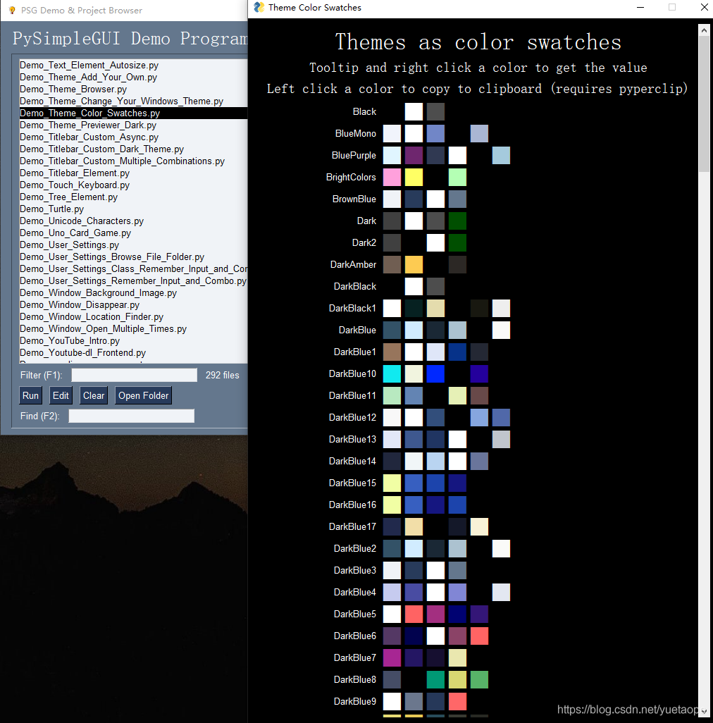Screen dimensions: 713x723
Task: Focus the Find (F2) input field
Action: point(131,416)
